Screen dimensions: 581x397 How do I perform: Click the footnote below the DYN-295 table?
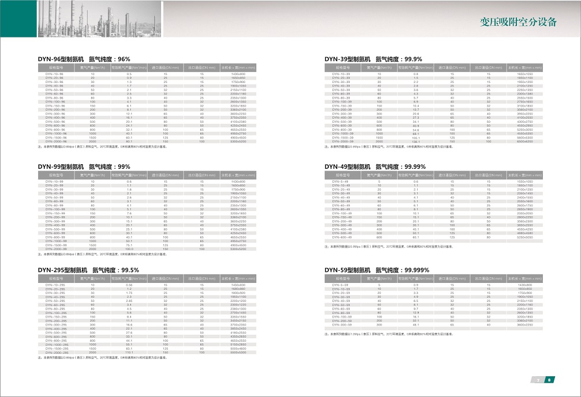[103, 358]
